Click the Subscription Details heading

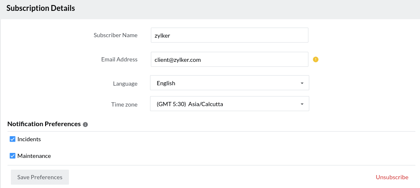pos(41,8)
